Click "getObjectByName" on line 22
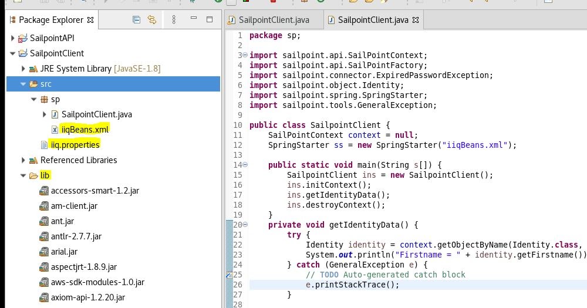Image resolution: width=587 pixels, height=308 pixels. (x=472, y=245)
